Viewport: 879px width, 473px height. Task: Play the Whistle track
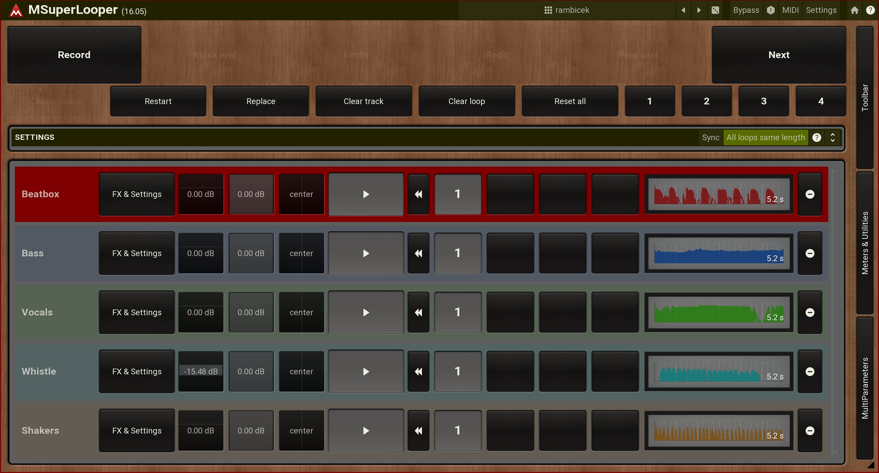pos(366,371)
